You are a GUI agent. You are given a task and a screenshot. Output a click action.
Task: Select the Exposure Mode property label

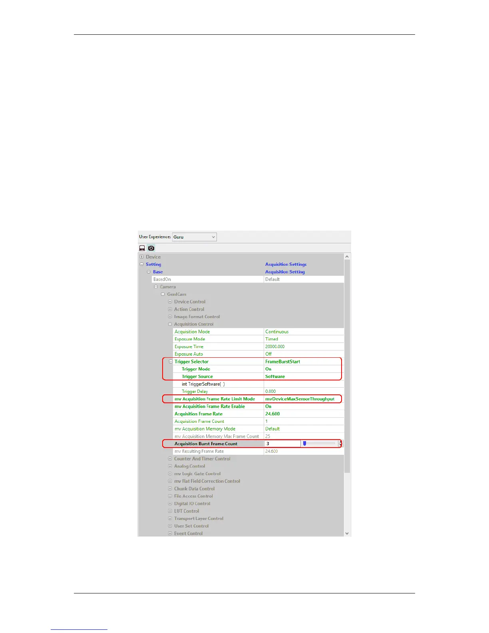click(x=190, y=339)
